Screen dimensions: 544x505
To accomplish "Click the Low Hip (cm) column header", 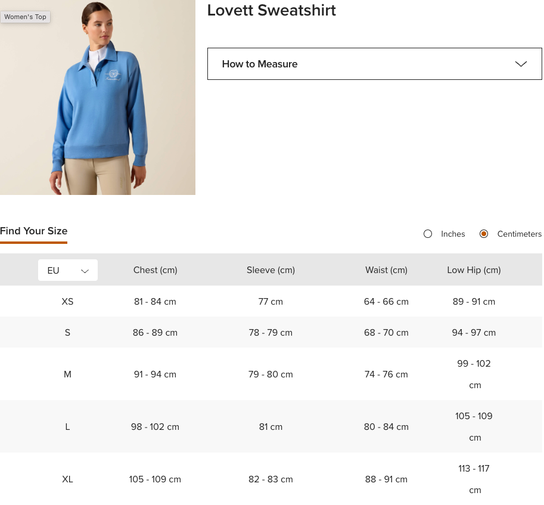I will 474,270.
